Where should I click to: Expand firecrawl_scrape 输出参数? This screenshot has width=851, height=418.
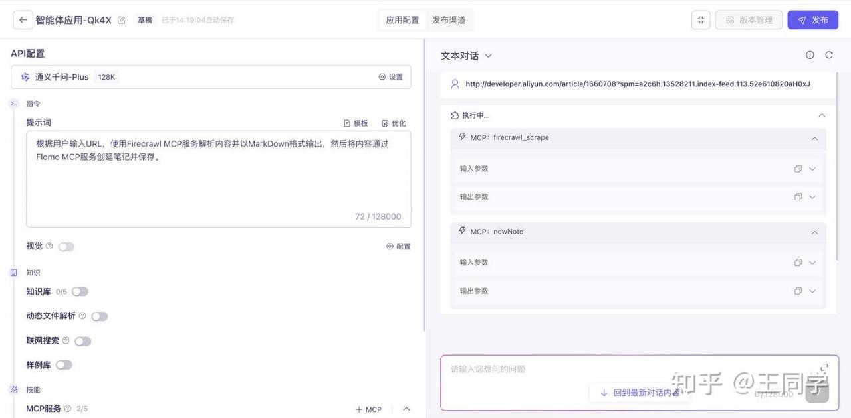point(812,197)
